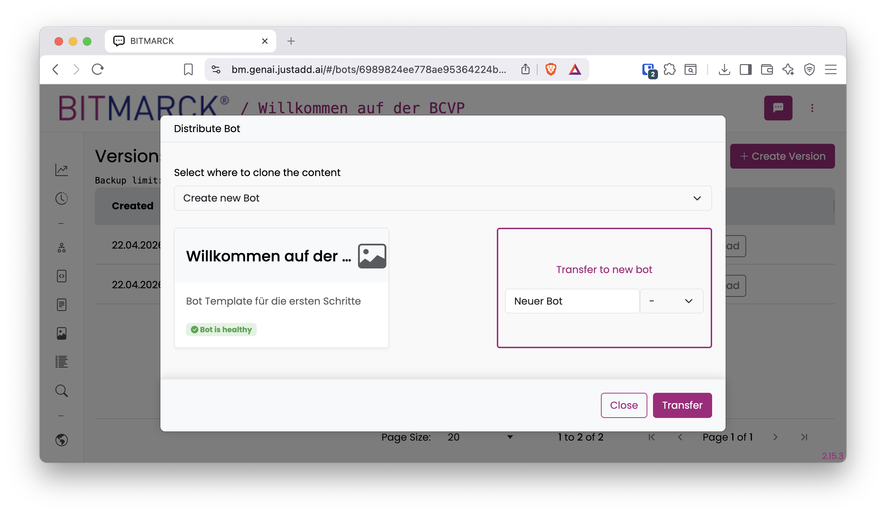Click the Transfer button

coord(682,405)
